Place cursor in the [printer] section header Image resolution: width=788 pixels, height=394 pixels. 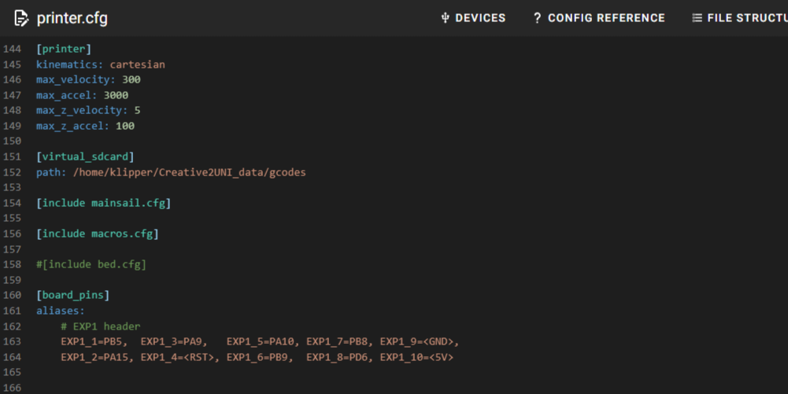pos(64,49)
